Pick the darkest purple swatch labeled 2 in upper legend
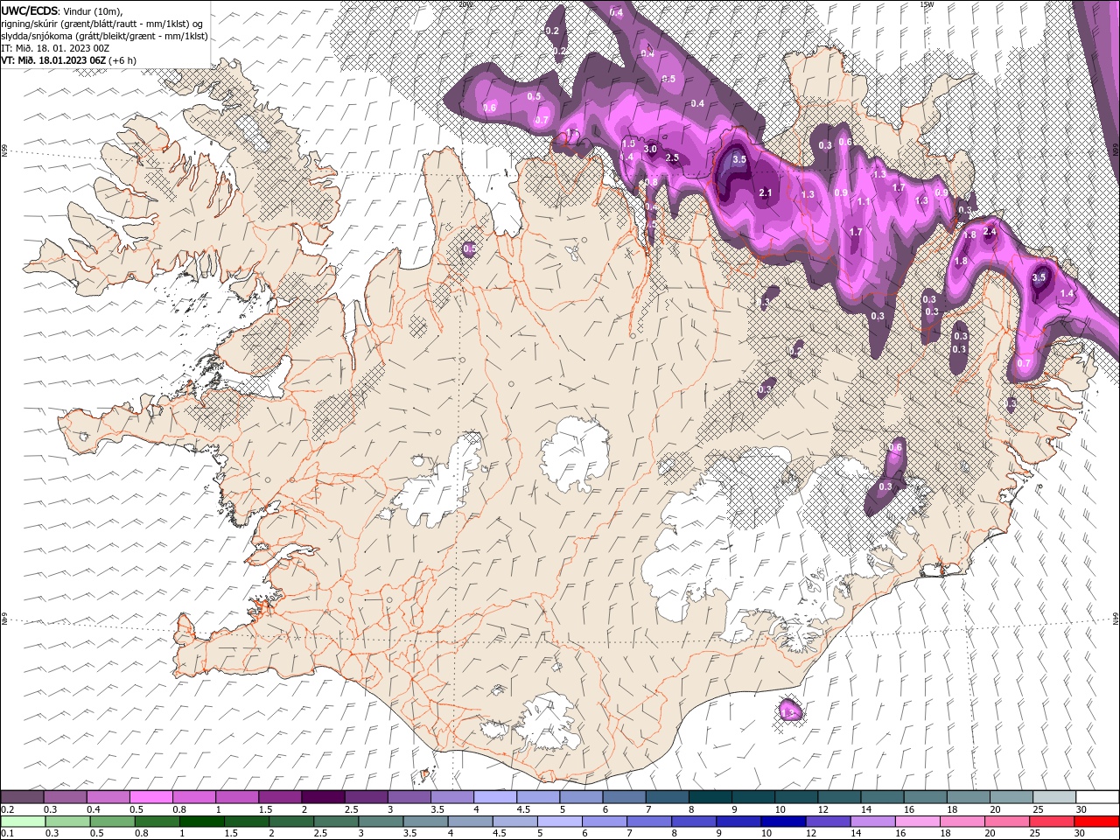The image size is (1120, 840). coord(323,797)
